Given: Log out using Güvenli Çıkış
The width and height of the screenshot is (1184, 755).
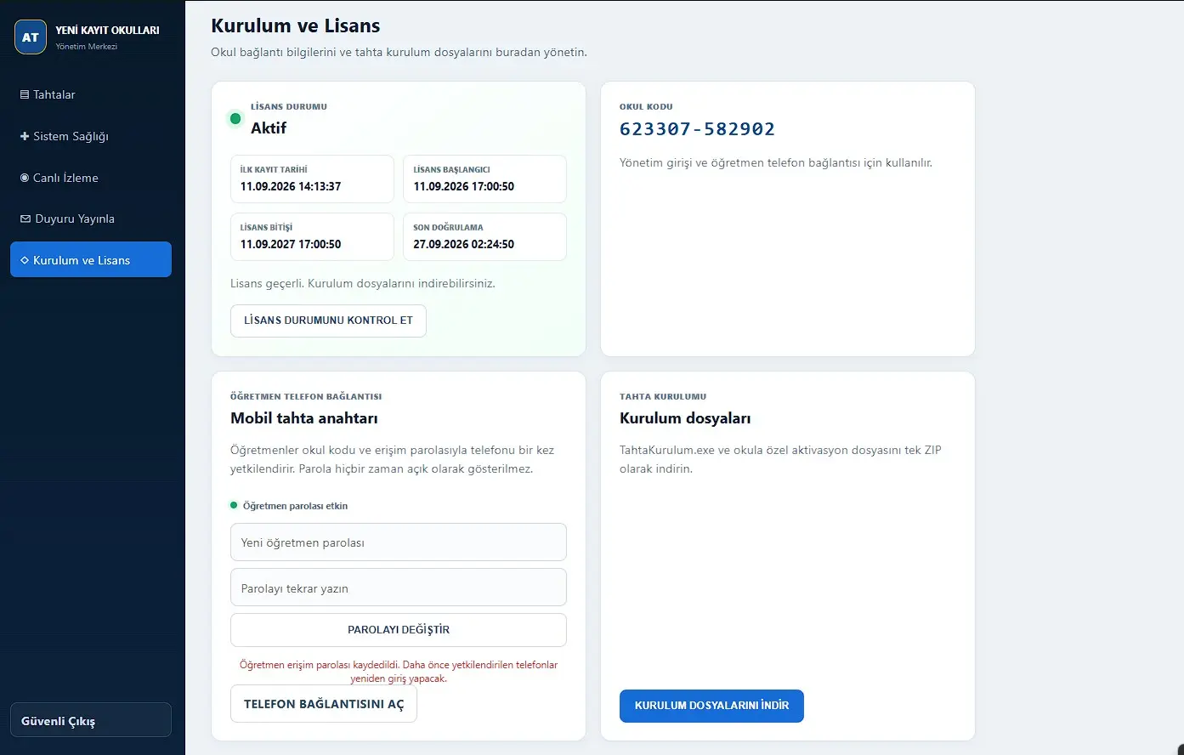Looking at the screenshot, I should (91, 720).
